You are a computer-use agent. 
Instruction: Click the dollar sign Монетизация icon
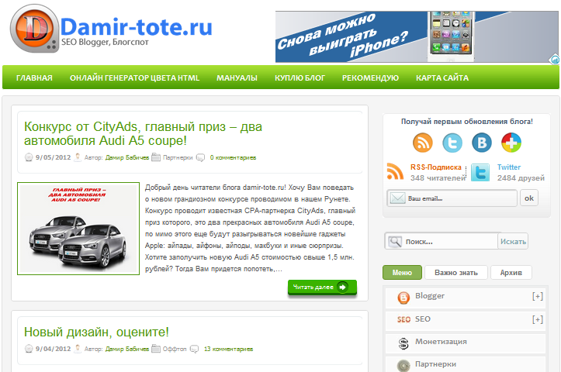(x=403, y=343)
